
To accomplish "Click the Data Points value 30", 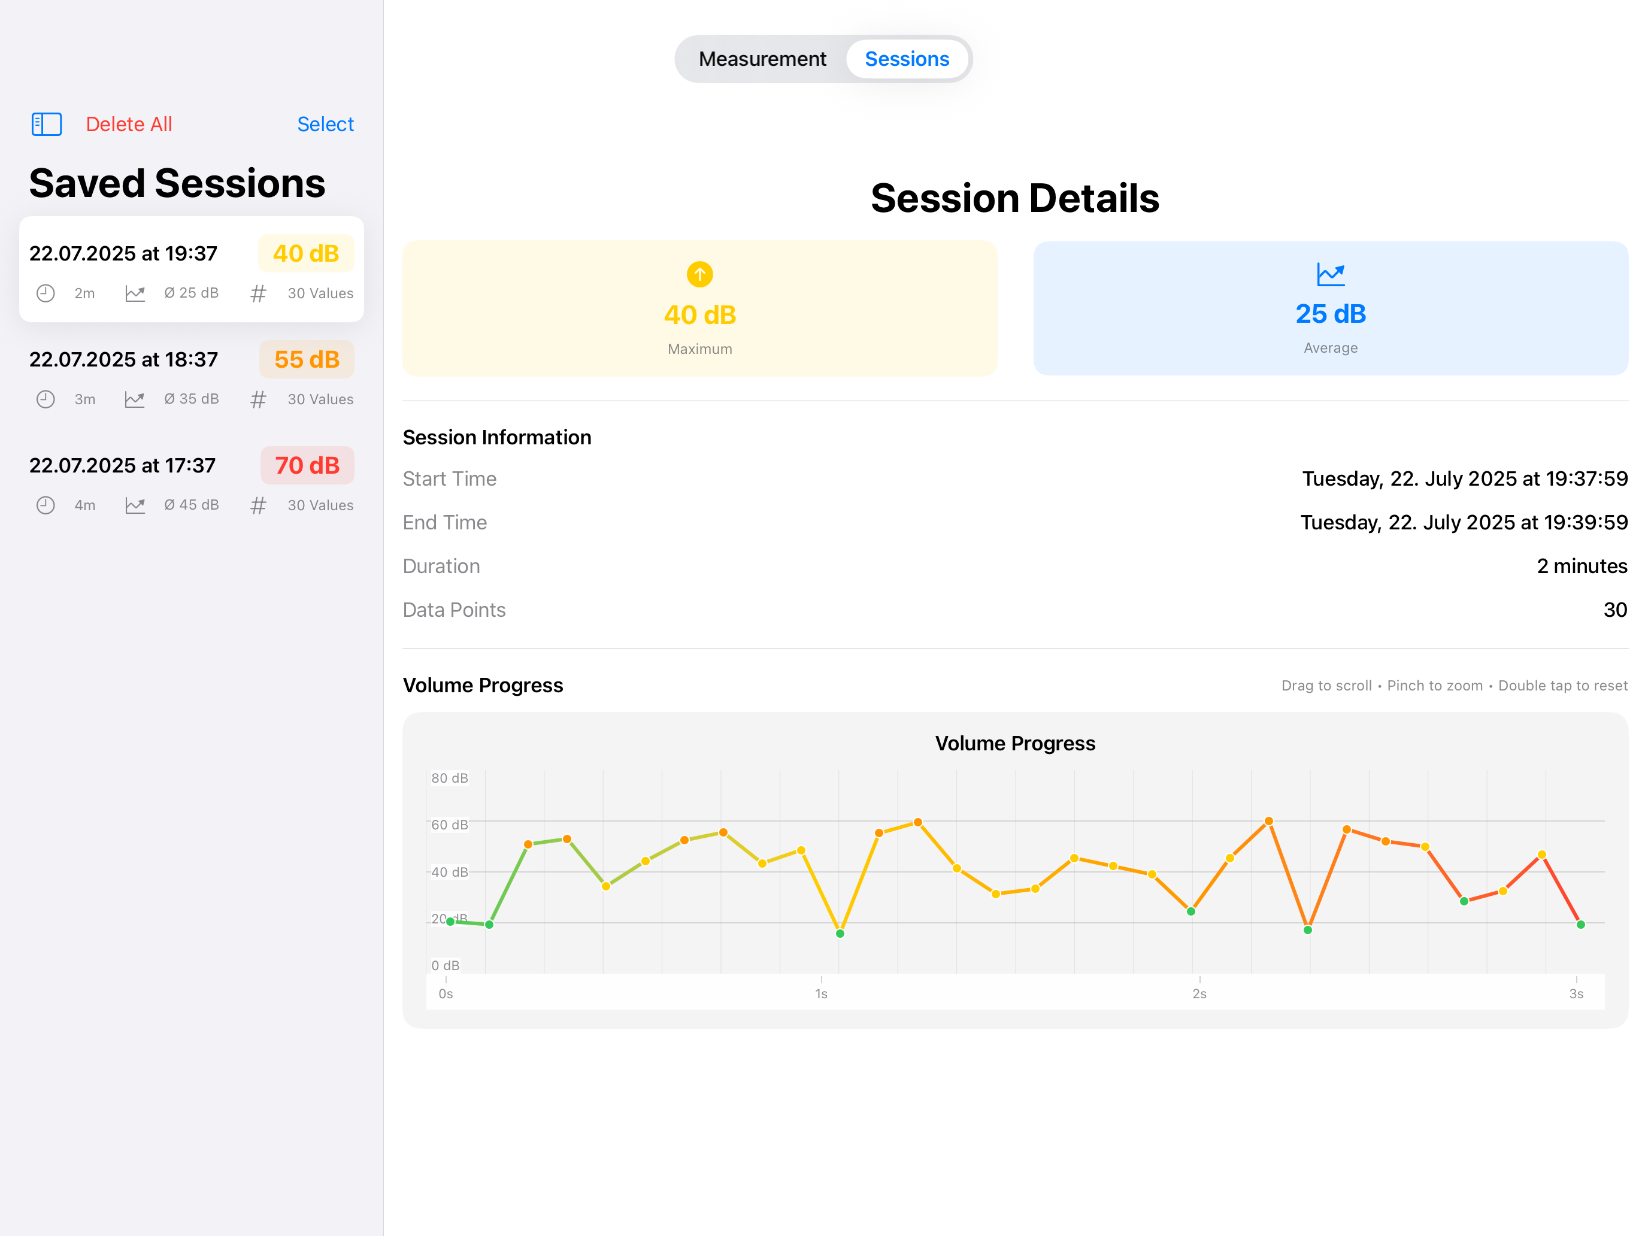I will click(1615, 610).
